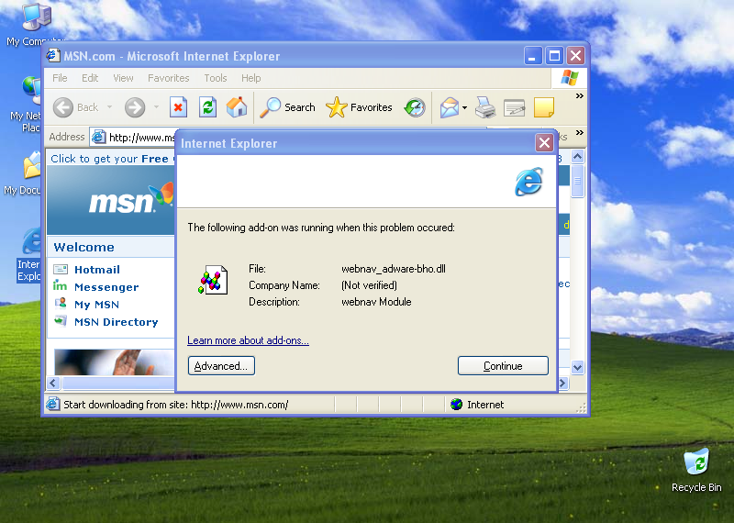Open the Forward history dropdown arrow
This screenshot has width=734, height=523.
(x=156, y=107)
